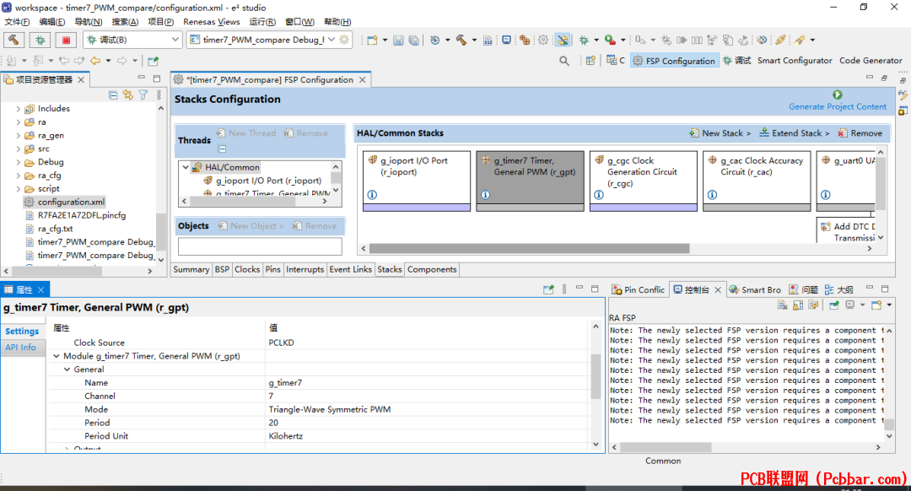Collapse Module g_timer7 property group
This screenshot has height=491, width=911.
point(57,356)
